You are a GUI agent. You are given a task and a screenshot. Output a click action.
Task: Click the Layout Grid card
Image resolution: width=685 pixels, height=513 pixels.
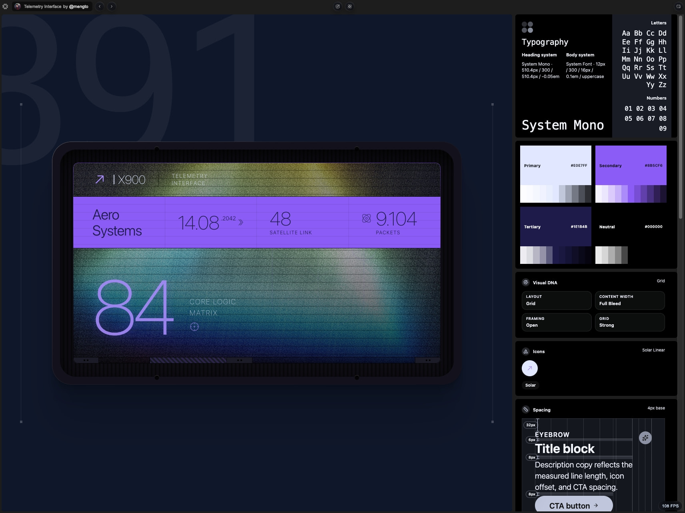pos(557,300)
